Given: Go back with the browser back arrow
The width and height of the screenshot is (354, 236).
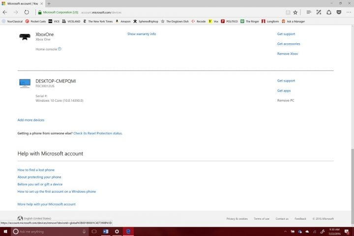Looking at the screenshot, I should 5,12.
